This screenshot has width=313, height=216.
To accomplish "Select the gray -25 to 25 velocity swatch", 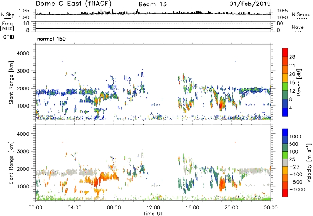I will (285, 163).
